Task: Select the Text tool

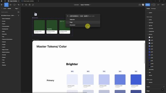Action: [x=23, y=5]
